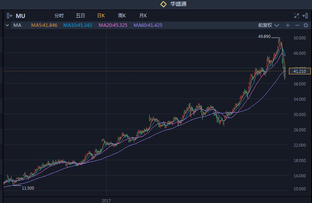This screenshot has width=312, height=203.
Task: Select the 日K daily candlestick tab
Action: point(101,16)
